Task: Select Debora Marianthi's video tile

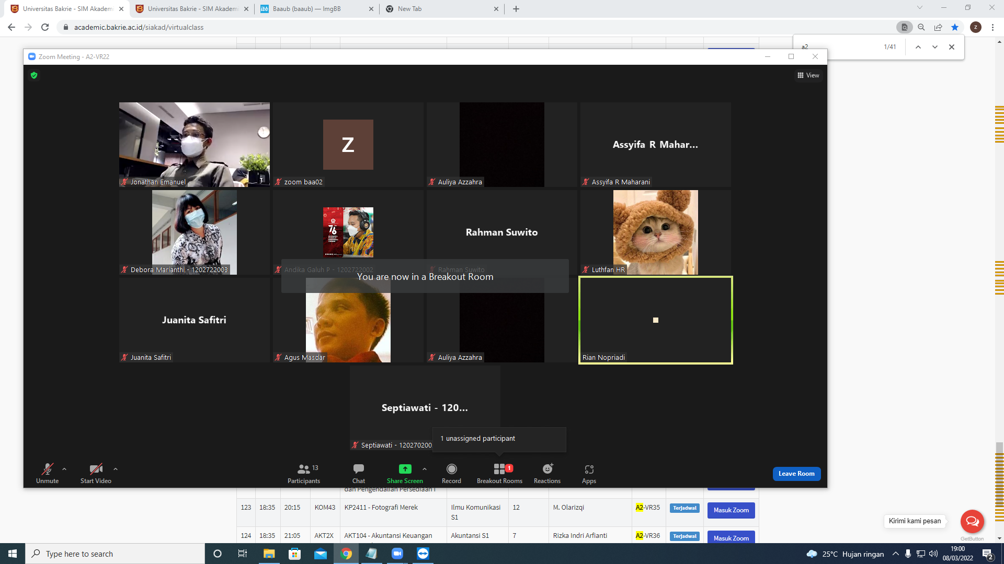Action: pyautogui.click(x=195, y=232)
